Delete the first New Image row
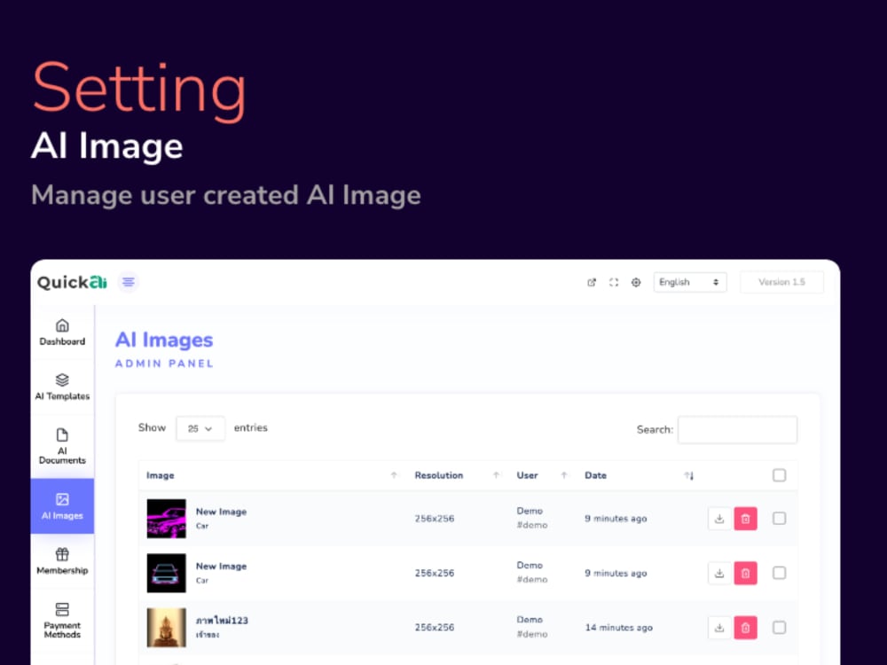 click(x=745, y=519)
